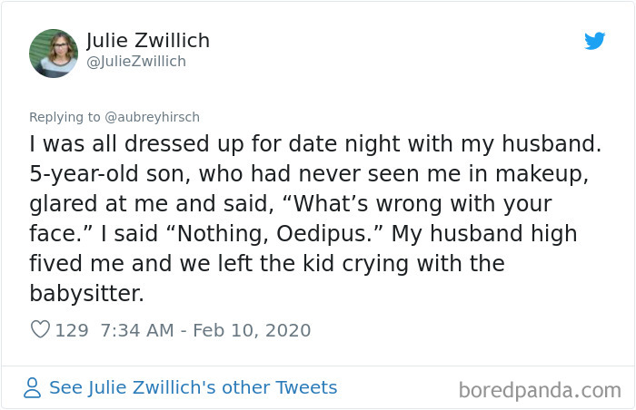Click the display name Julie Zwillich
The height and width of the screenshot is (410, 636).
pos(148,41)
